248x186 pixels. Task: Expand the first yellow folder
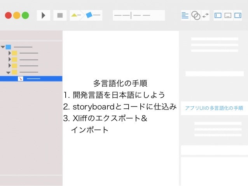click(x=10, y=53)
